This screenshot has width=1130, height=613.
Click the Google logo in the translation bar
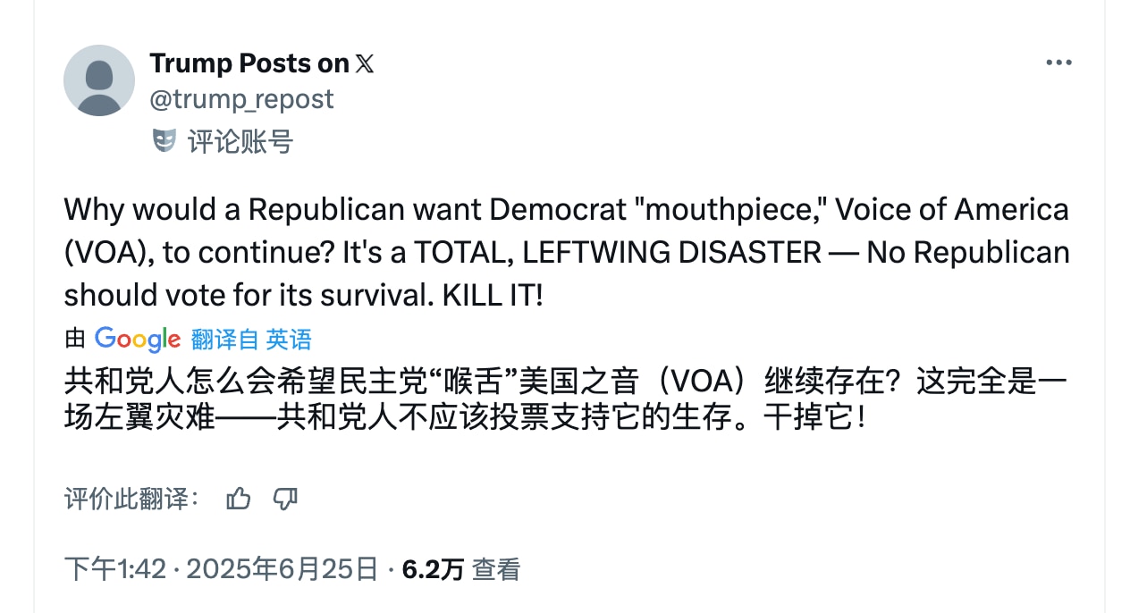[x=137, y=339]
